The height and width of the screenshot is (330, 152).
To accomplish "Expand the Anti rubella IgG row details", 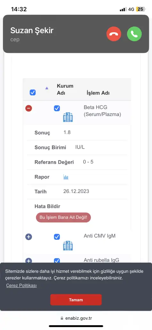I will point(29,260).
